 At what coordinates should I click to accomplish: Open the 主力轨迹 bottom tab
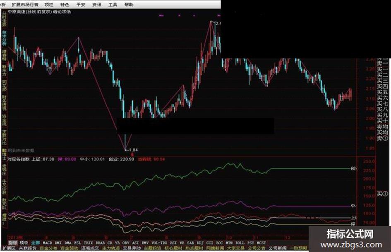pos(111,248)
